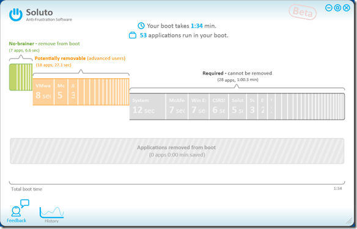Click the briefcase icon beside 53 applications
The height and width of the screenshot is (229, 357).
pos(133,35)
